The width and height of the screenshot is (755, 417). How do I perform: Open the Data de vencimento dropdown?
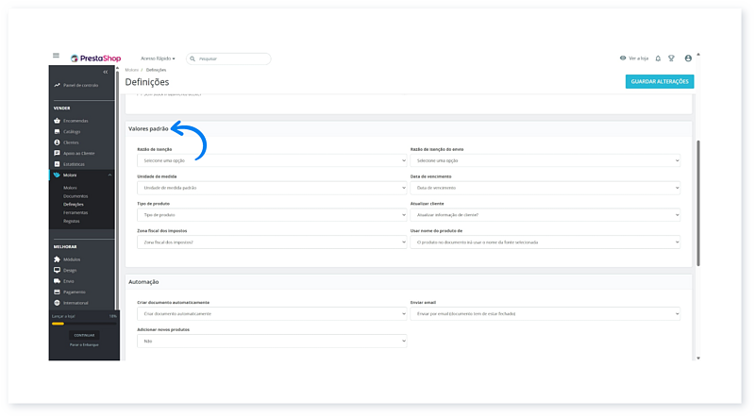(545, 188)
